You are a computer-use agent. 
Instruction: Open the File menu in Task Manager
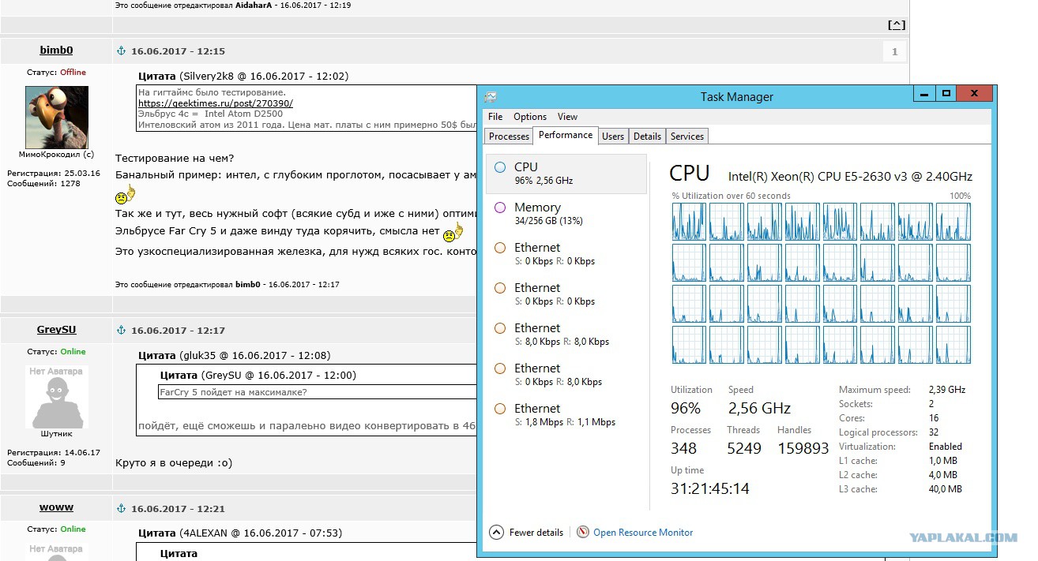pyautogui.click(x=495, y=117)
